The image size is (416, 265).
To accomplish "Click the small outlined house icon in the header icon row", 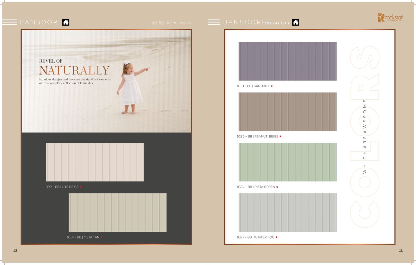I will pyautogui.click(x=153, y=23).
